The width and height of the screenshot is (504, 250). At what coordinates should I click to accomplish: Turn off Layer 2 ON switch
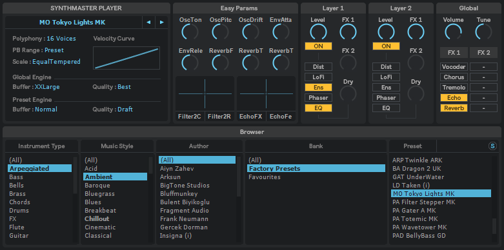pos(386,46)
